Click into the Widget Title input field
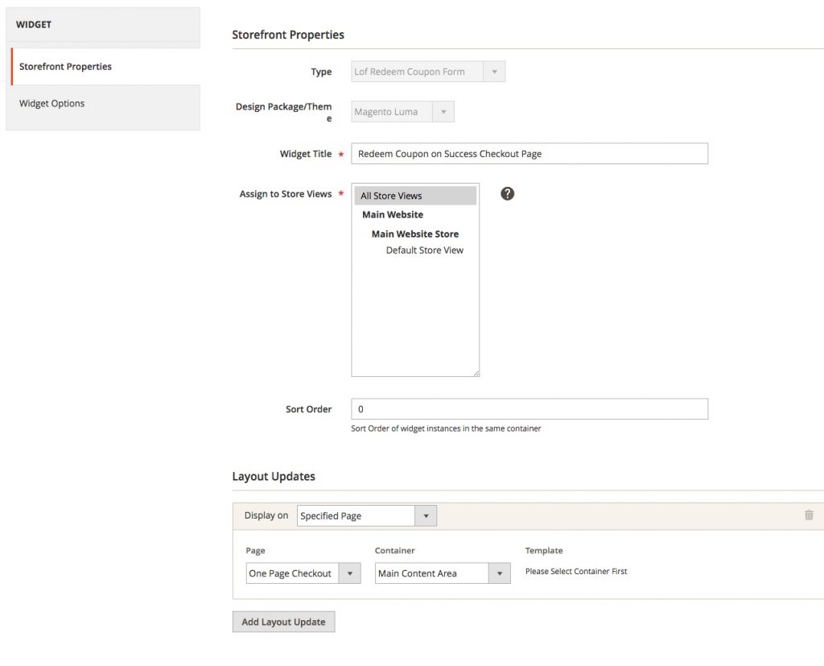Viewport: 824px width, 666px height. [x=529, y=154]
